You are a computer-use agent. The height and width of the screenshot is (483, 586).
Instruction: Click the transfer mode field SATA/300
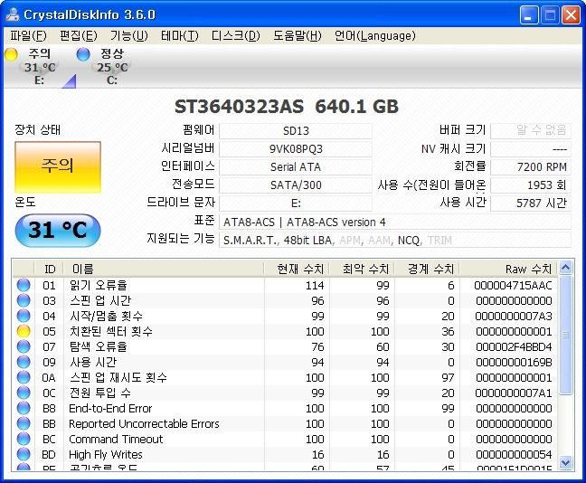[296, 185]
